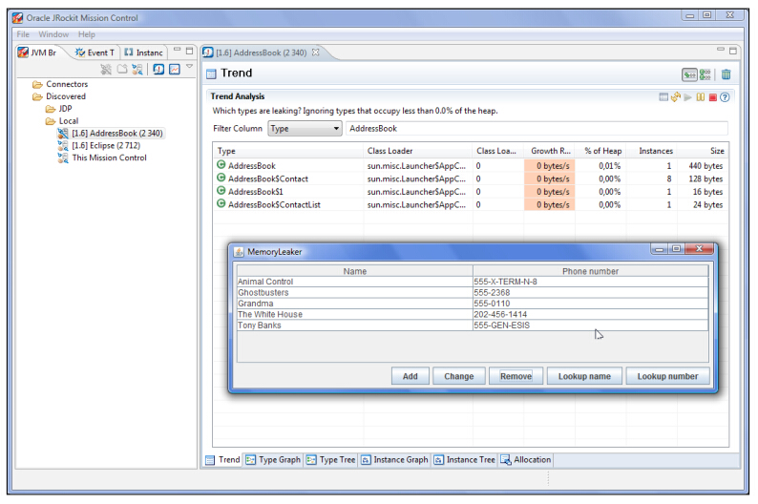Screen dimensions: 758x504
Task: Switch to the Type Tree tab
Action: click(331, 459)
